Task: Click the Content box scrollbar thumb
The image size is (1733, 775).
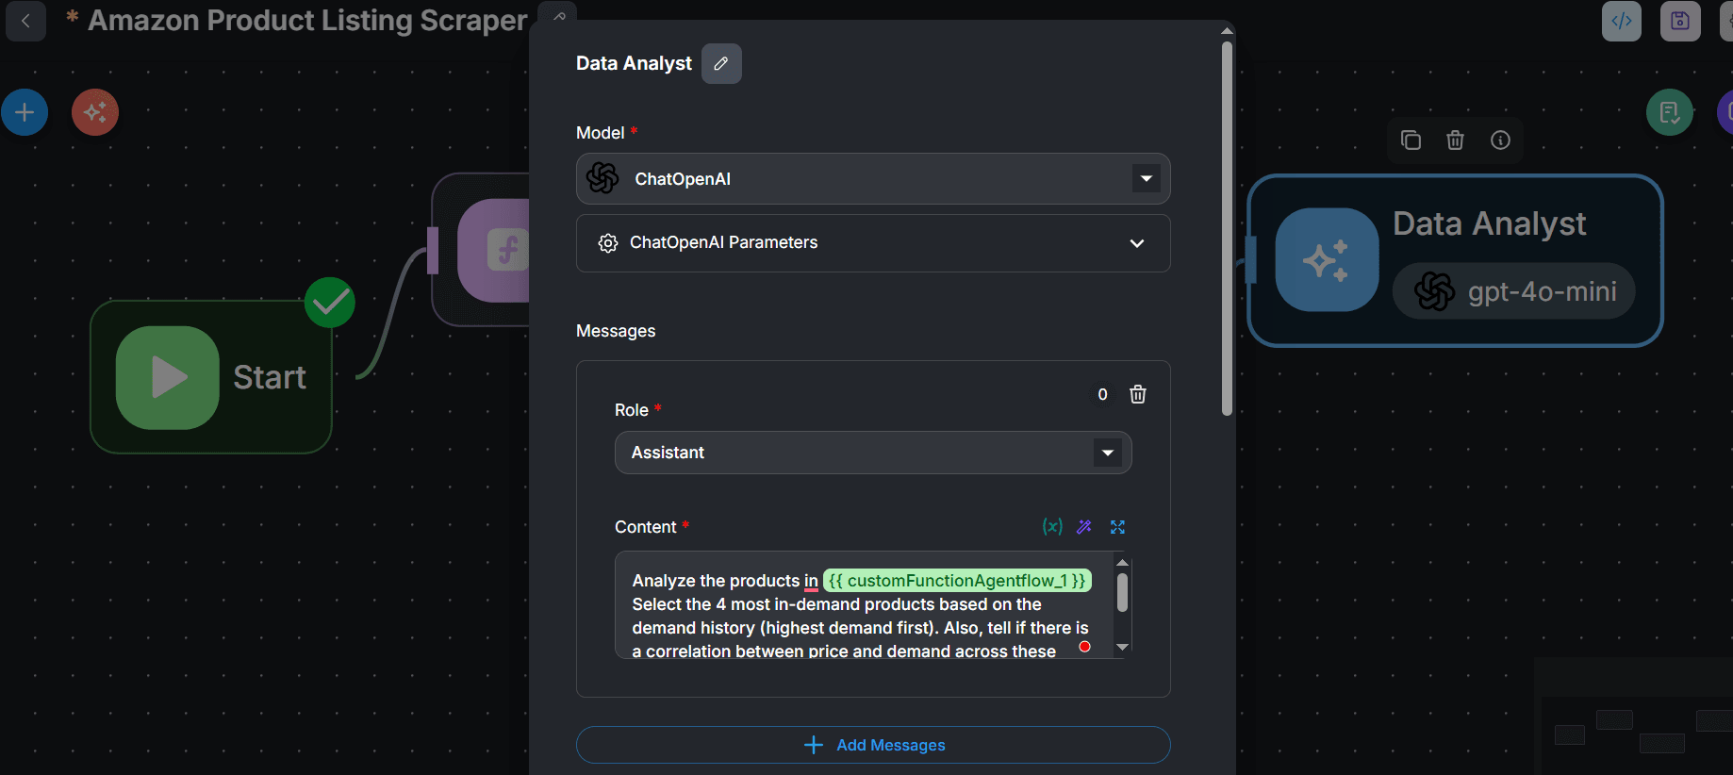Action: click(x=1122, y=593)
